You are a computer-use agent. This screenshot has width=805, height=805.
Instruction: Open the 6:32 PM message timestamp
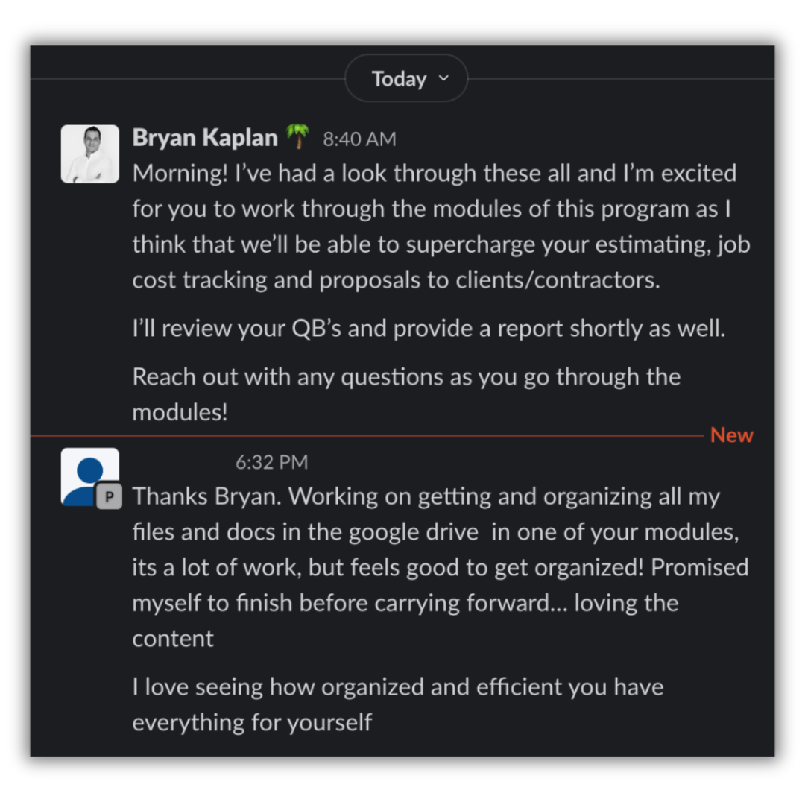(271, 463)
